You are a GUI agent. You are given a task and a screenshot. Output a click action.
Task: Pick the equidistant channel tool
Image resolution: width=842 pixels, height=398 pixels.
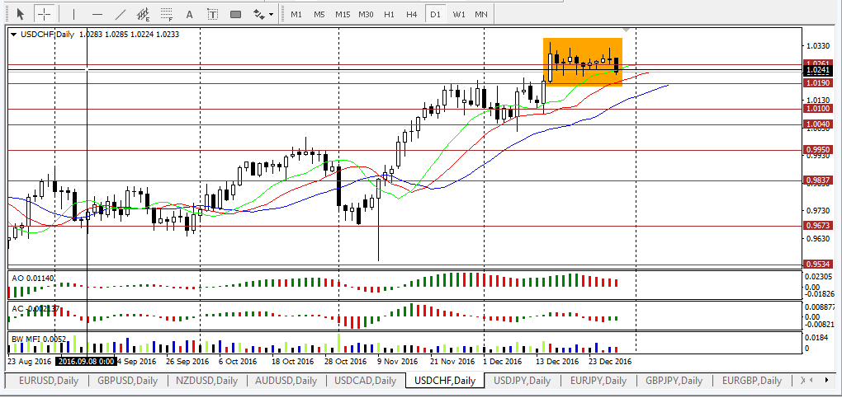(144, 14)
